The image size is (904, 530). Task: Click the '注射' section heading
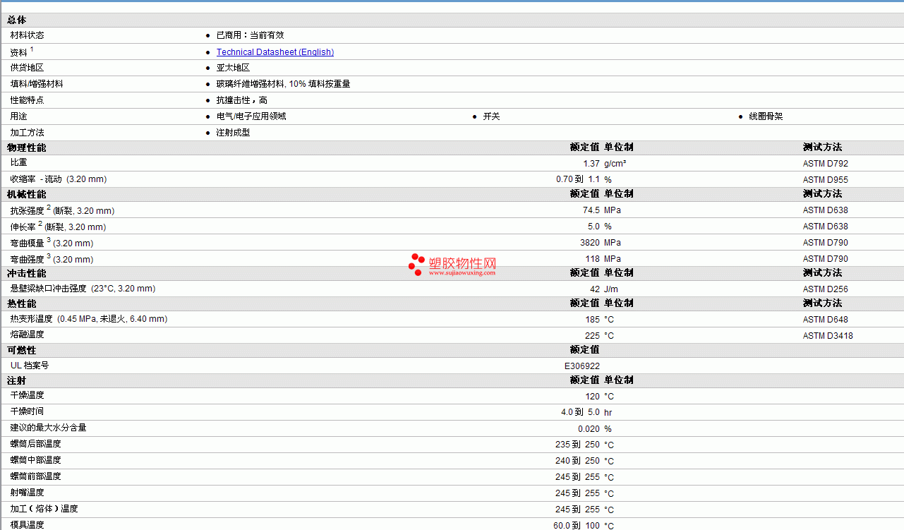point(17,380)
